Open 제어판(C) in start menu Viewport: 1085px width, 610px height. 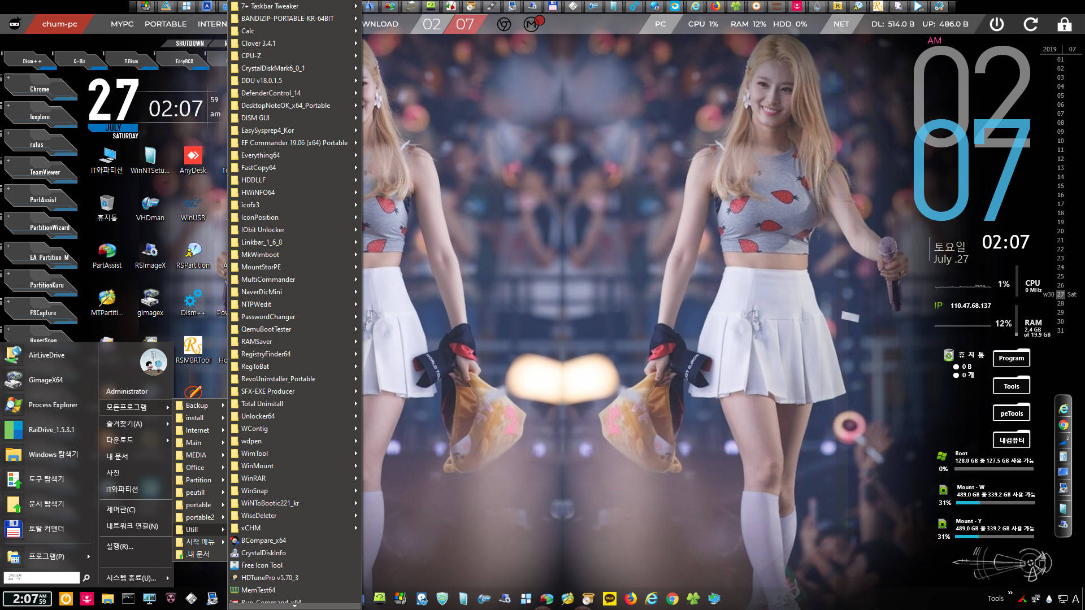(x=121, y=509)
